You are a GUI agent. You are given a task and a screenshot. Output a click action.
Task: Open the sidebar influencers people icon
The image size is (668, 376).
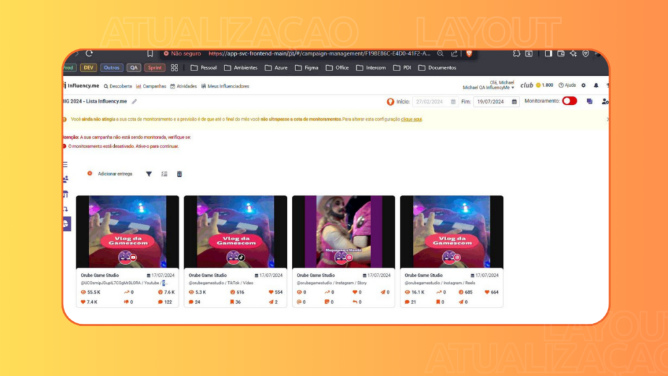pos(66,179)
